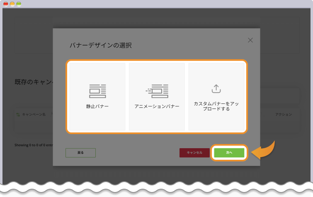The image size is (313, 197).
Task: Click the アクション column header
Action: tap(284, 114)
